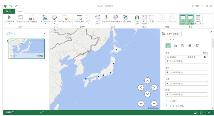Viewport: 214px width, 116px height.
Task: Click ビデオの作成 in the ribbon
Action: pyautogui.click(x=21, y=19)
